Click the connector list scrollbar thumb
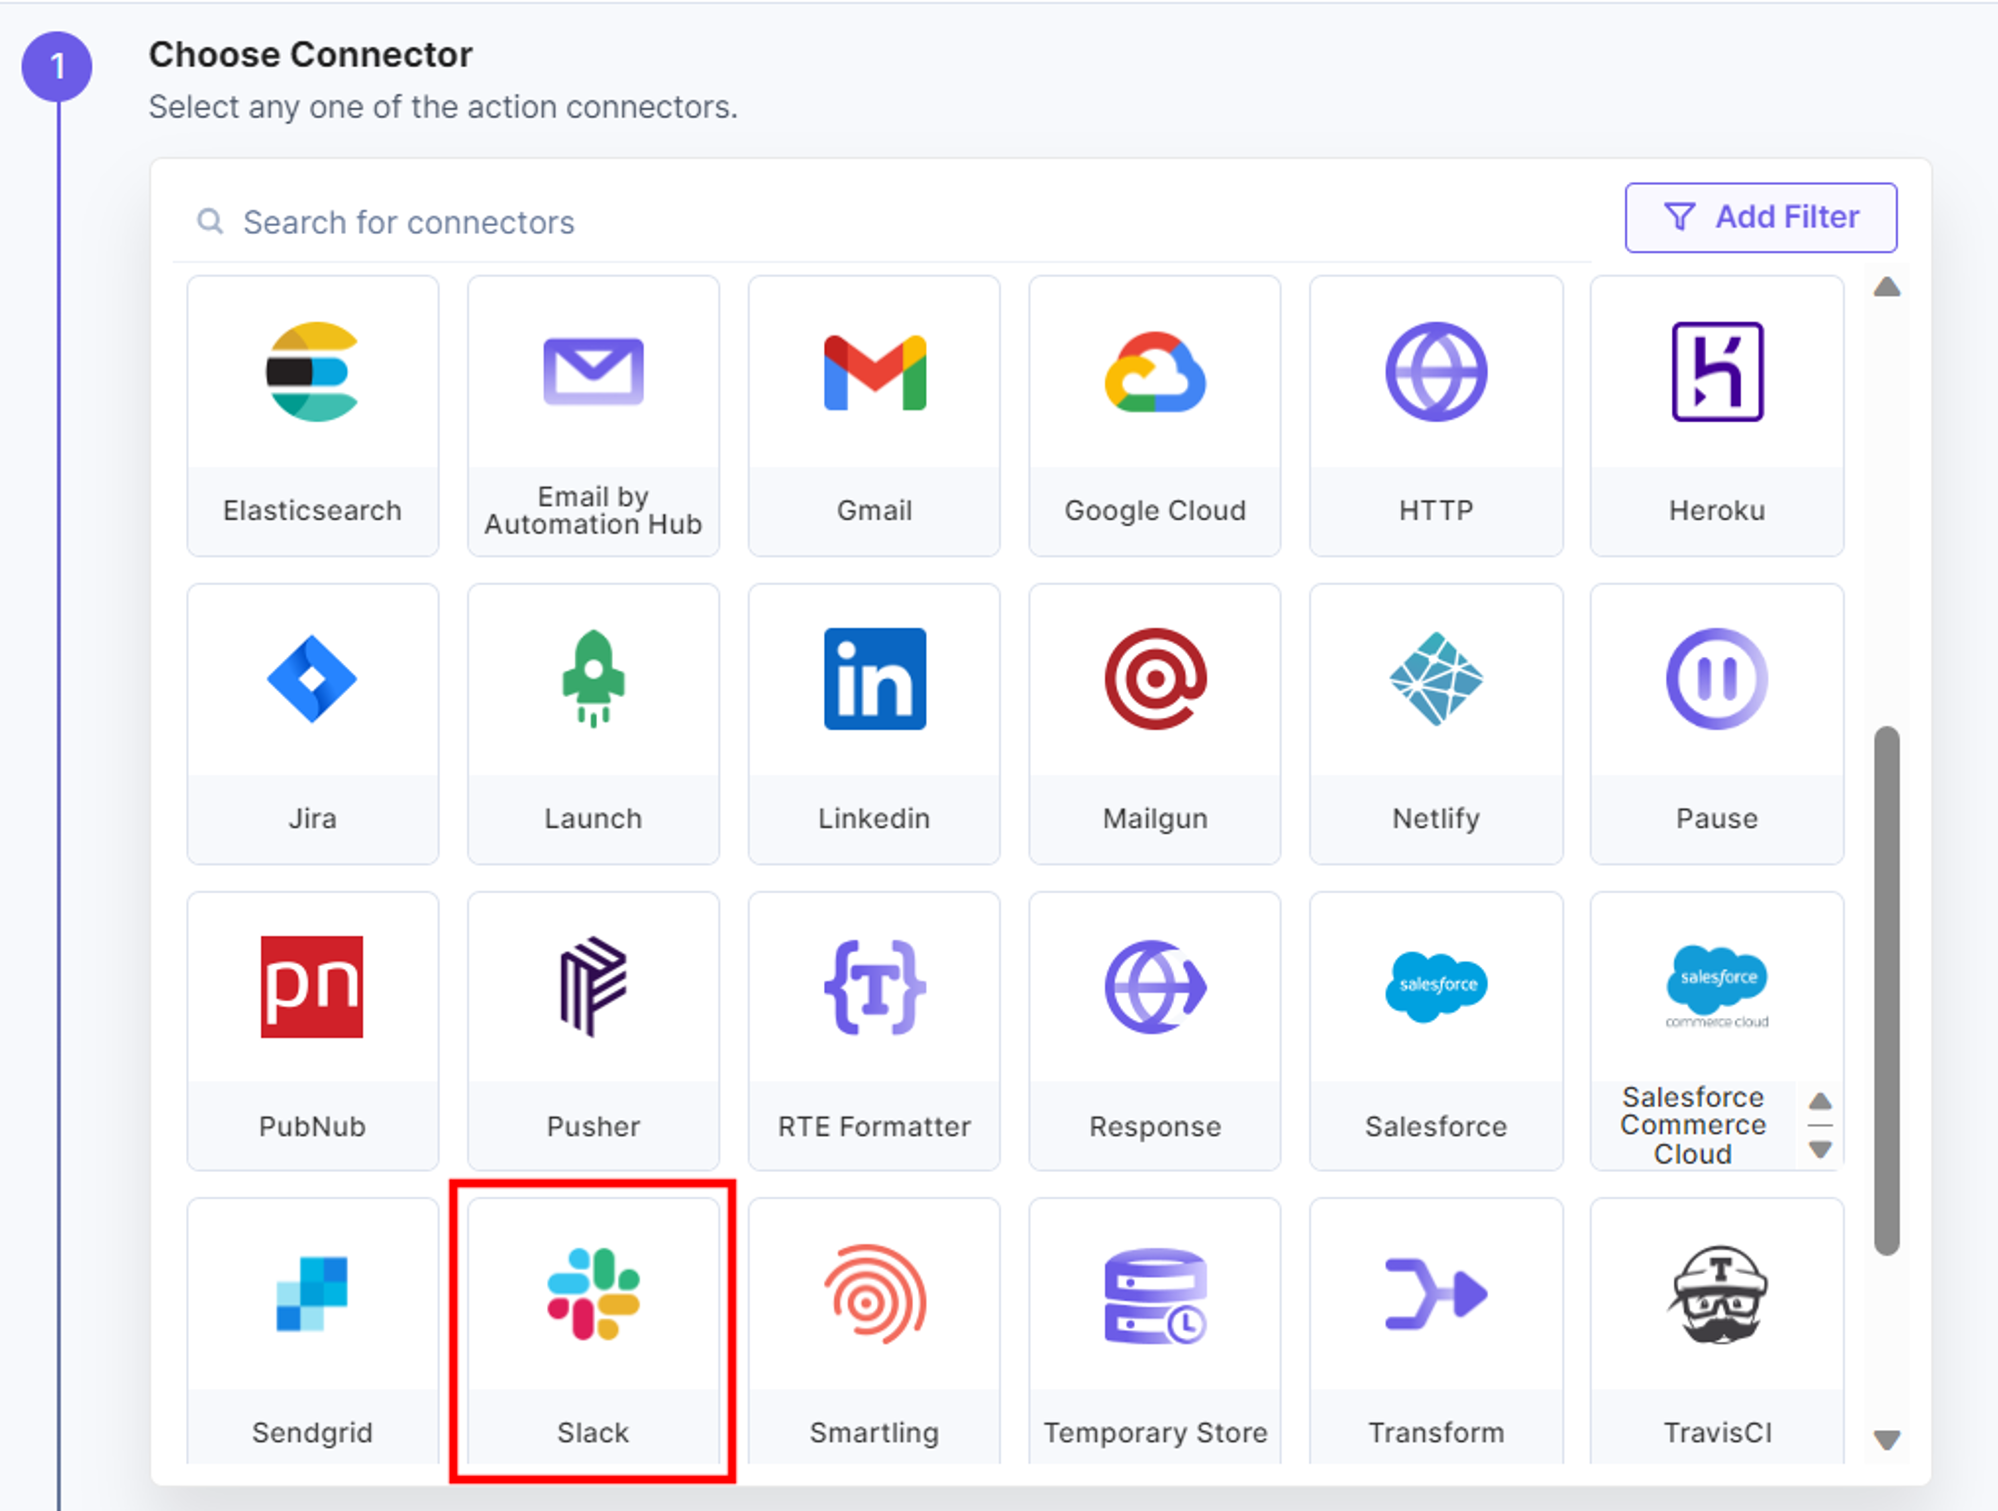Viewport: 1998px width, 1511px height. tap(1887, 991)
